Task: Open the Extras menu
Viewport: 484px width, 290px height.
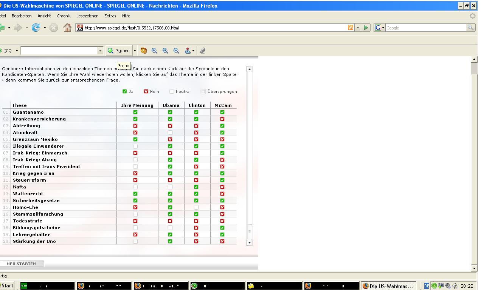Action: tap(110, 16)
